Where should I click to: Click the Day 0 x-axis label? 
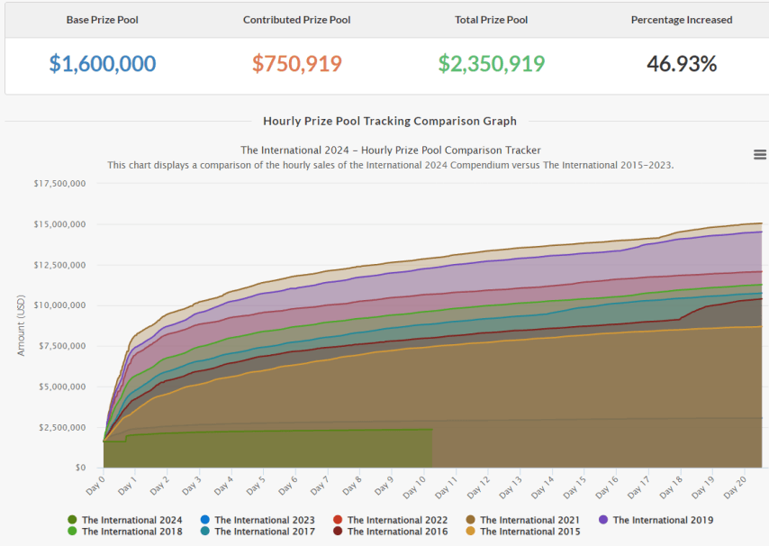tap(94, 487)
